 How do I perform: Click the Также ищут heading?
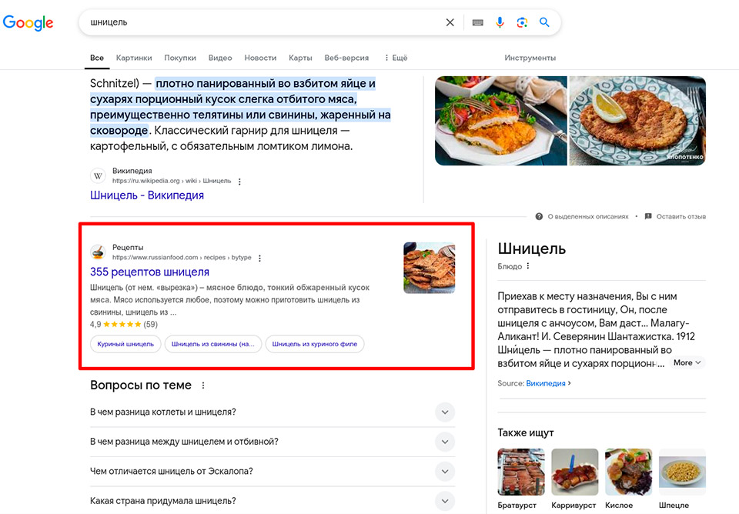(526, 432)
